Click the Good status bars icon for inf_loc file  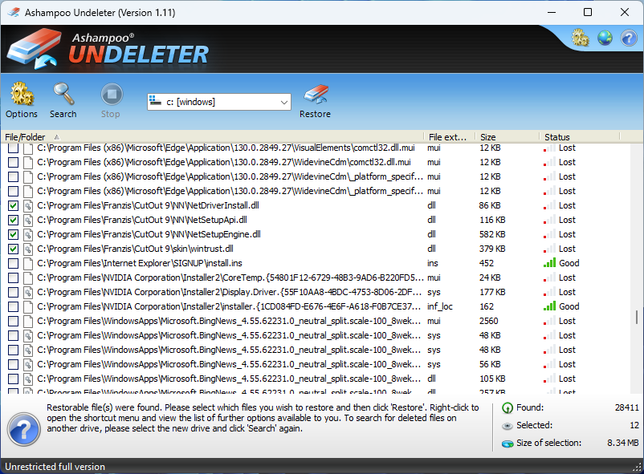point(549,306)
